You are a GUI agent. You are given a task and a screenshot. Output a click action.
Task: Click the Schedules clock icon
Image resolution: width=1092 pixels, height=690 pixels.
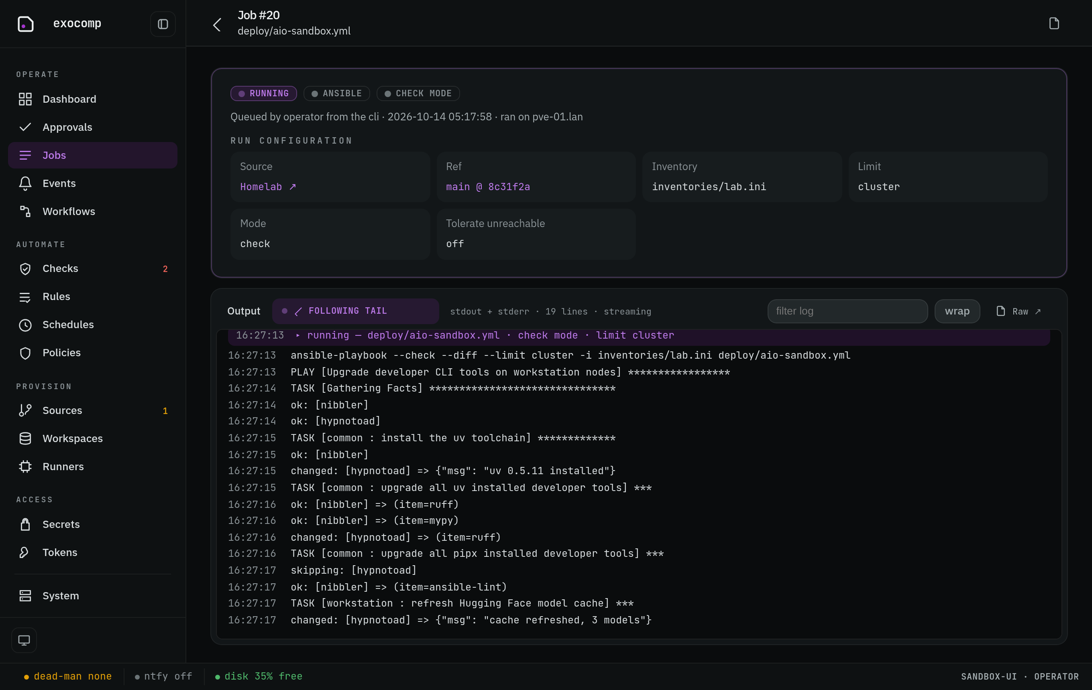25,325
